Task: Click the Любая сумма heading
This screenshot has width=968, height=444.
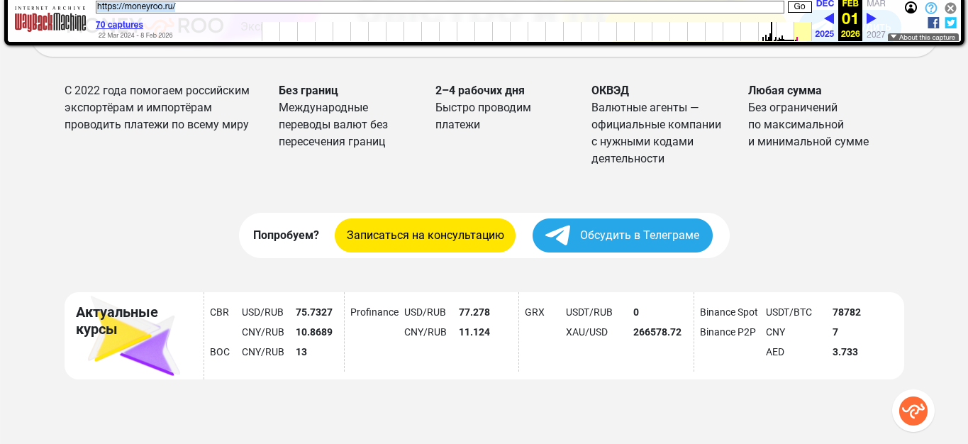Action: point(785,91)
